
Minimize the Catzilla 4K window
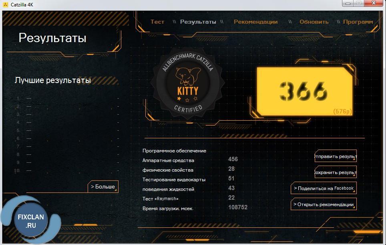click(x=348, y=3)
